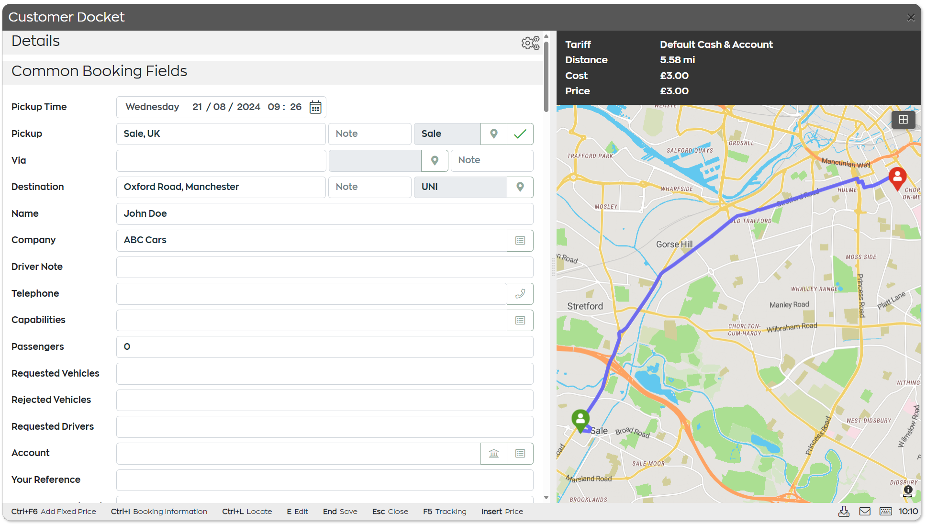Click the End Save shortcut
Image resolution: width=926 pixels, height=524 pixels.
tap(340, 512)
